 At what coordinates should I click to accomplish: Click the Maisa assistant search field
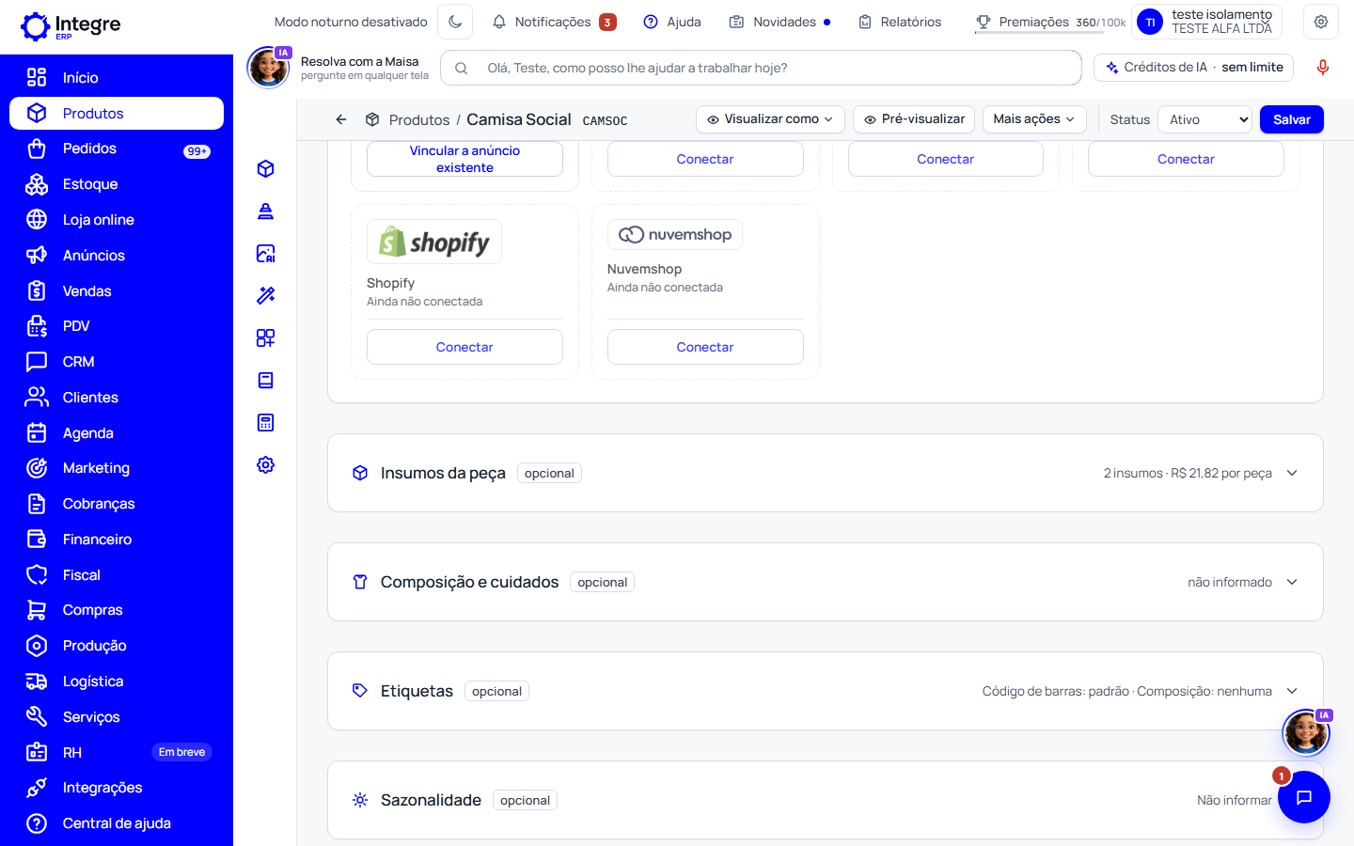pyautogui.click(x=761, y=68)
